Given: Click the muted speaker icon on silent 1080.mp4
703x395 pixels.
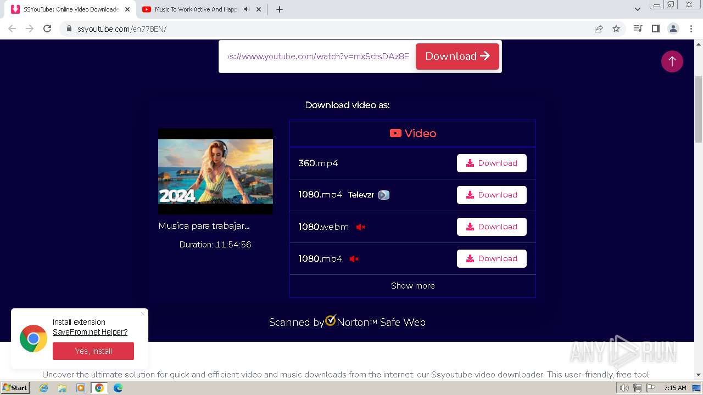Looking at the screenshot, I should click(x=354, y=258).
